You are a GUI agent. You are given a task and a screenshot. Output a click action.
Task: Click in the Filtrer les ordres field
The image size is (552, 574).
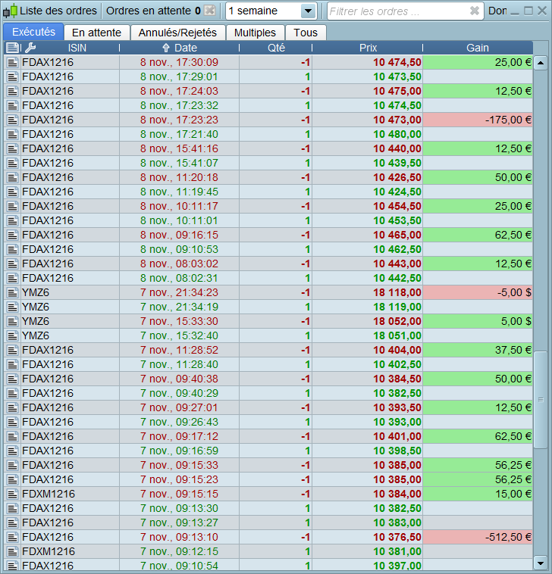(394, 11)
